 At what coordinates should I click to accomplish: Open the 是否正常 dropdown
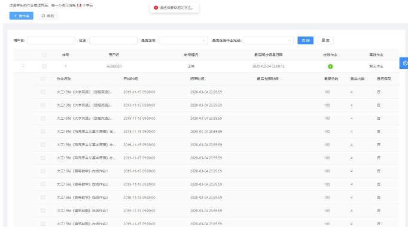[183, 40]
